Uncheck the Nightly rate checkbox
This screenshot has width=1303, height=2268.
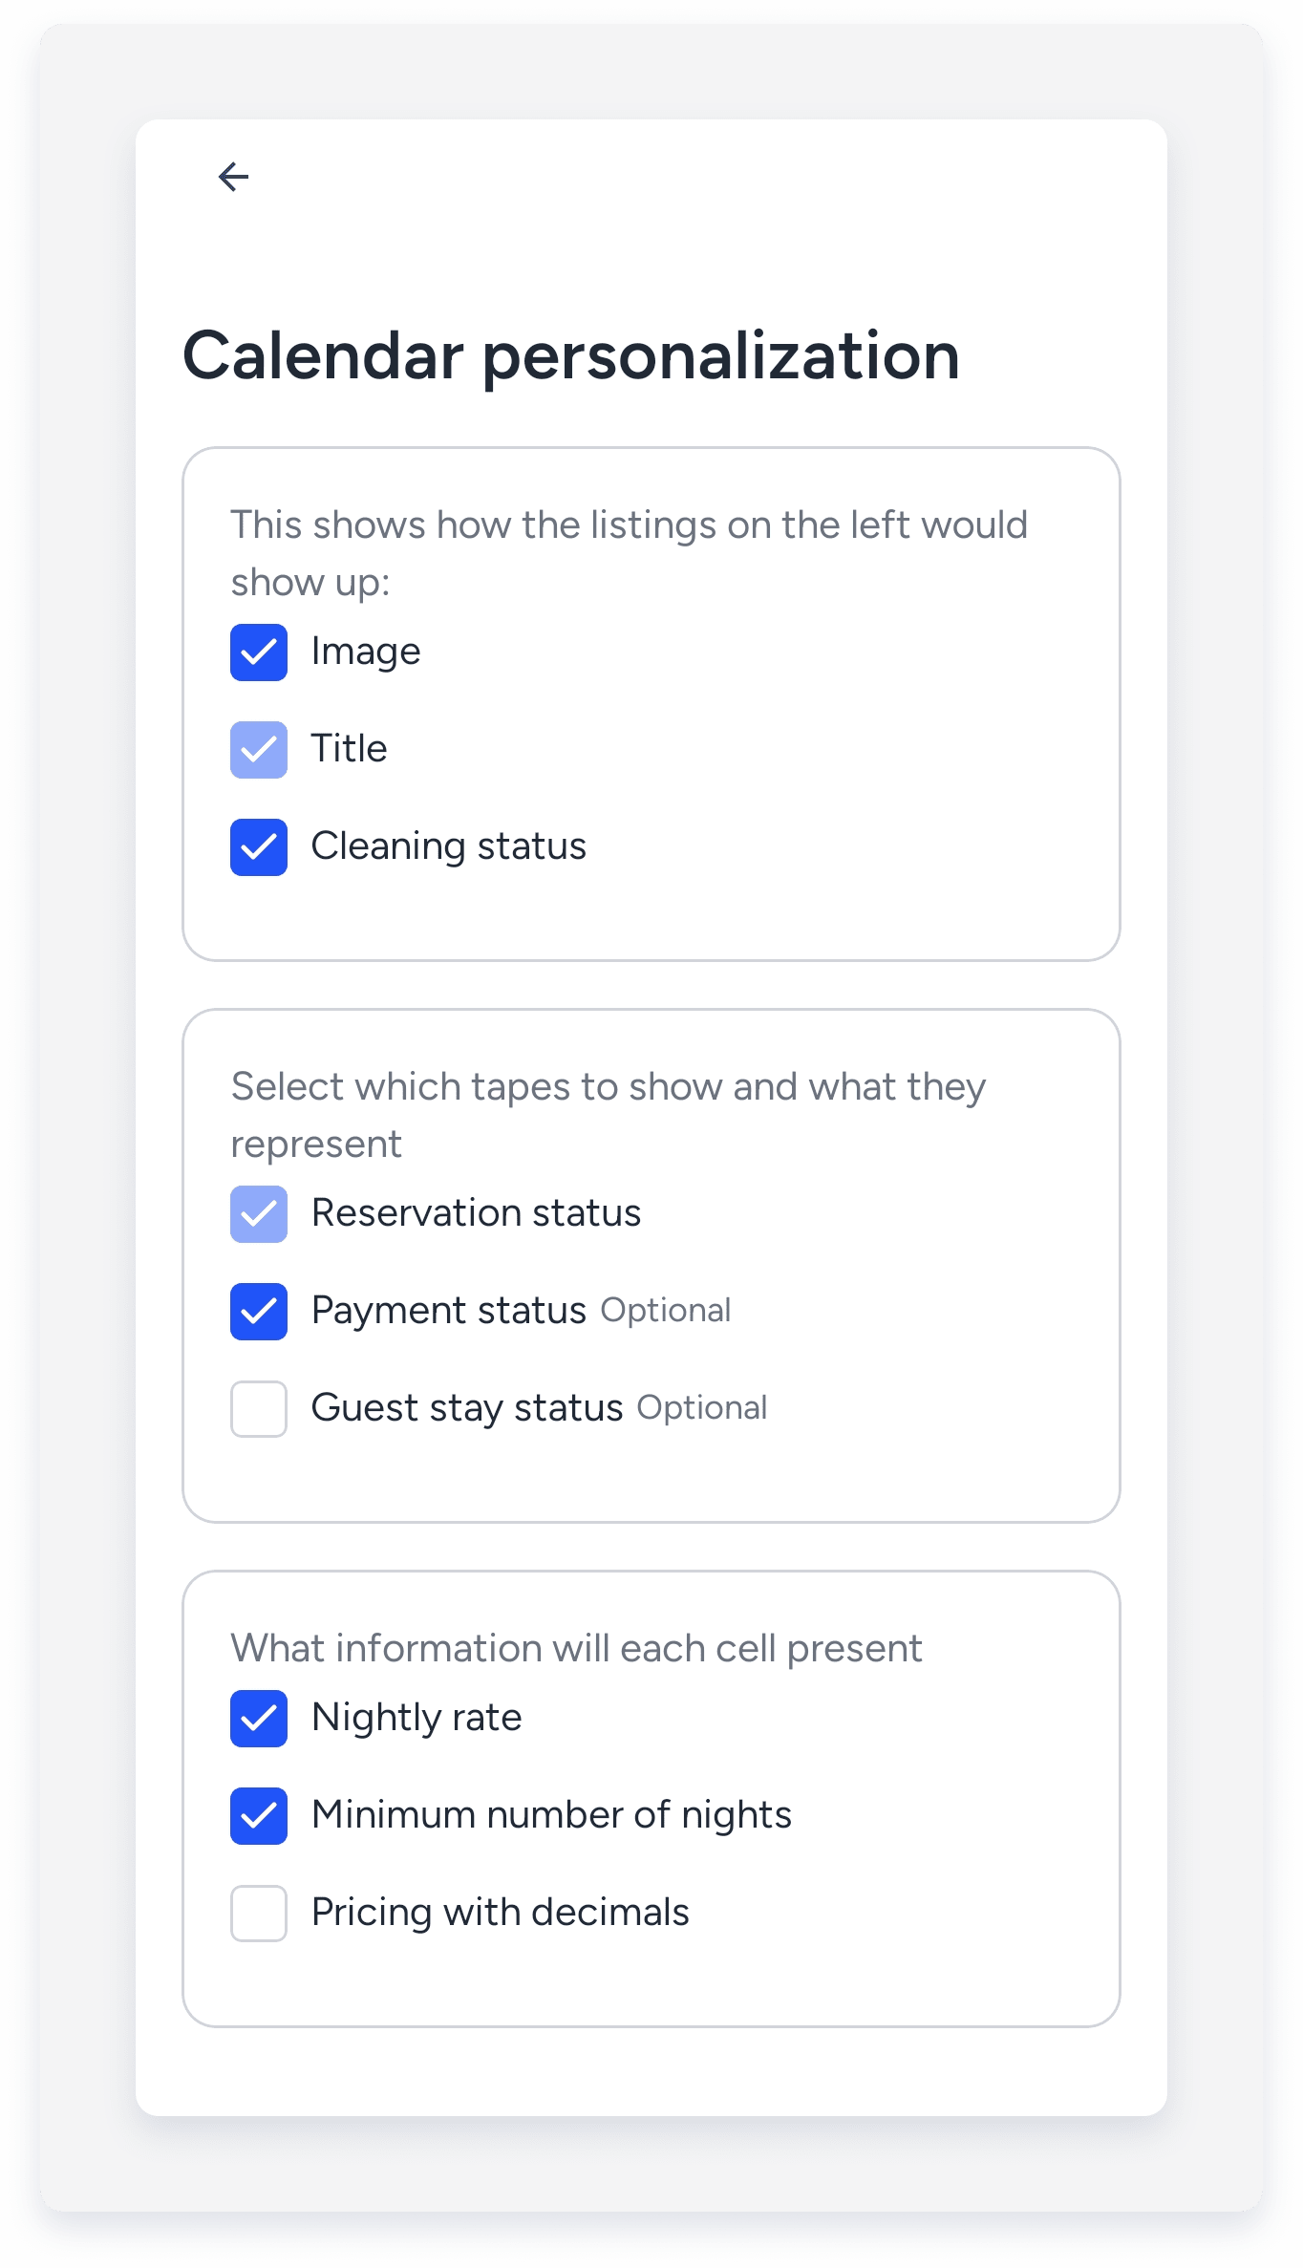(259, 1719)
